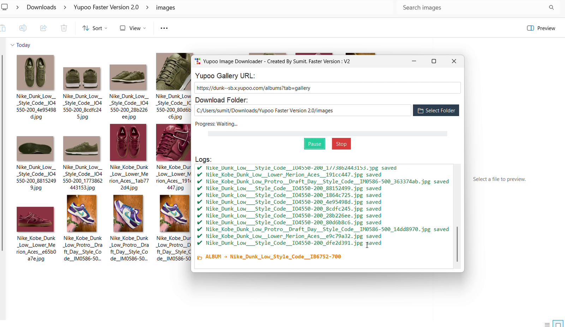
Task: Toggle the Preview pane button
Action: click(x=541, y=28)
